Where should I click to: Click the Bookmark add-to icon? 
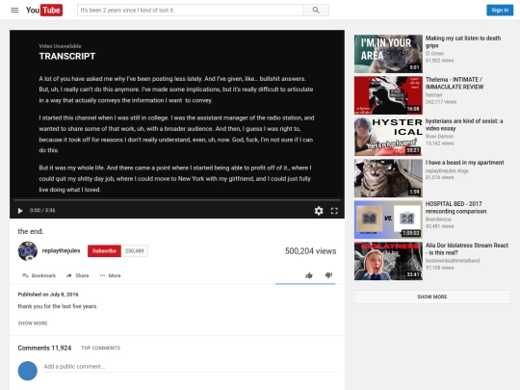pyautogui.click(x=25, y=275)
